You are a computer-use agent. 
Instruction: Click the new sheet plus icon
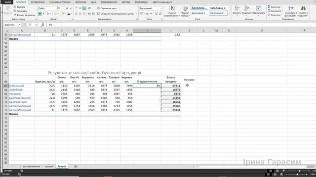click(76, 166)
